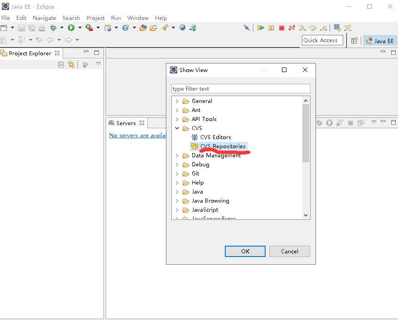
Task: Click the Use Step Filters icon
Action: 348,28
